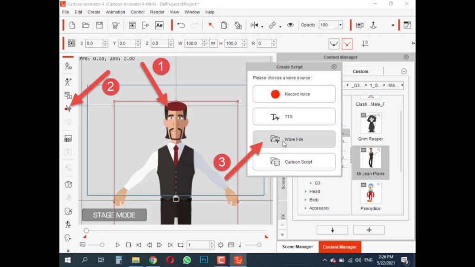Click the apply down-arrow button in Content Manager
The height and width of the screenshot is (267, 475).
332,230
